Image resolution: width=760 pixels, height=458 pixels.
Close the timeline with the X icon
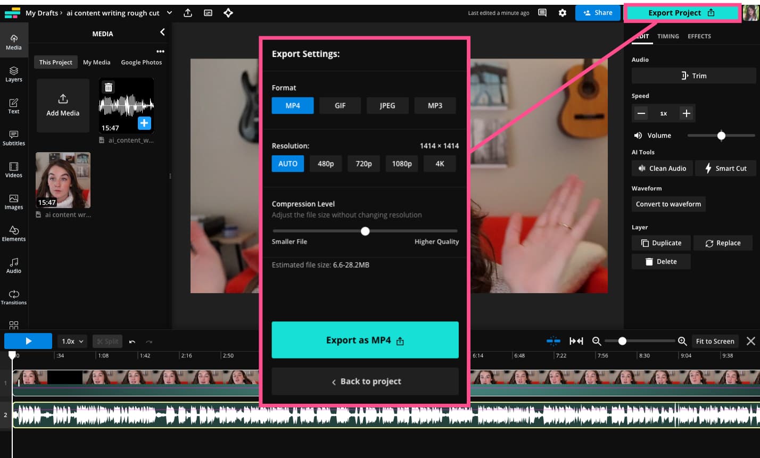[751, 341]
